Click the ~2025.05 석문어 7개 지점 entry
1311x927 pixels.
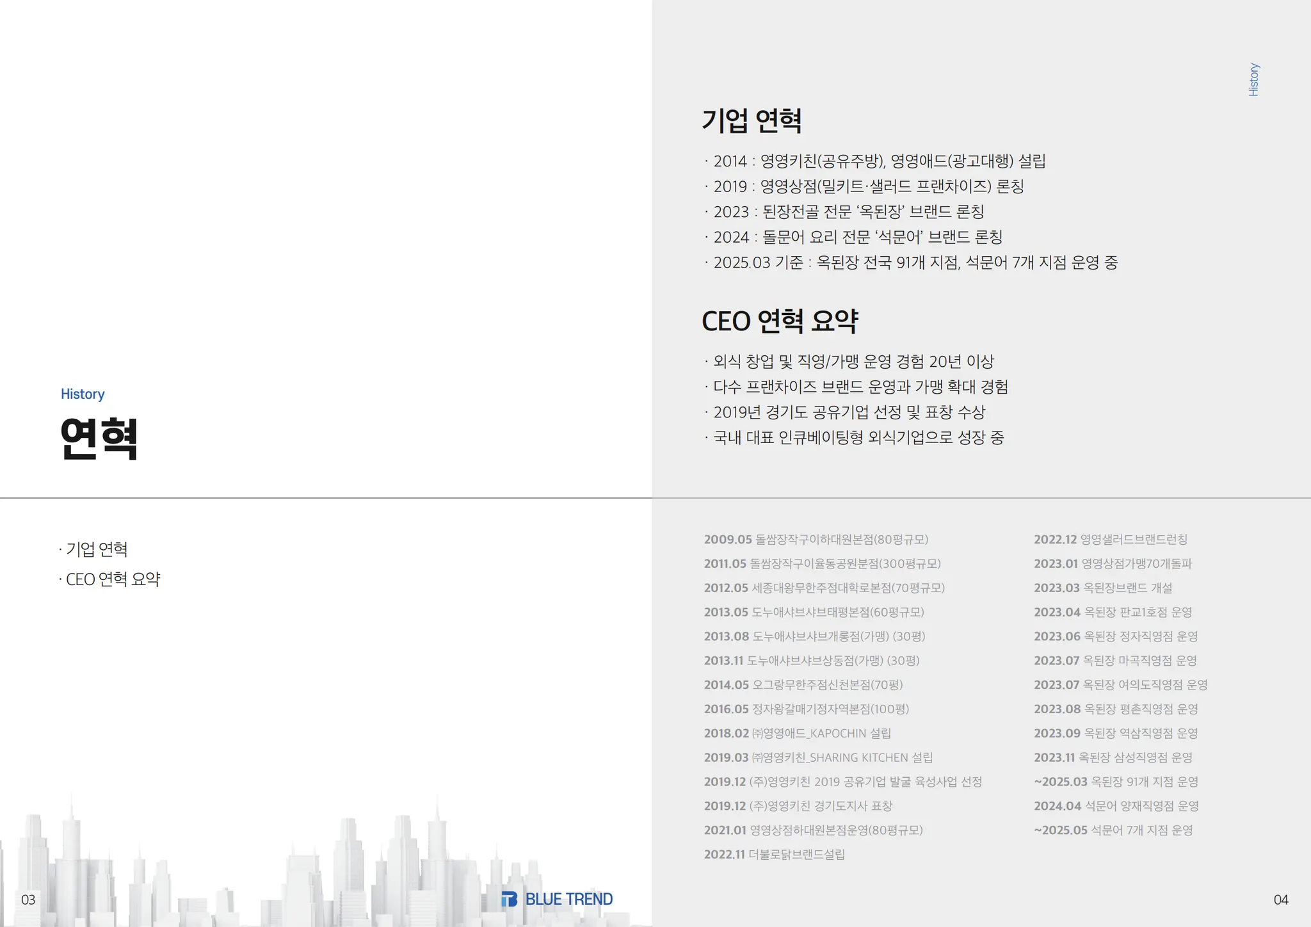point(1113,830)
